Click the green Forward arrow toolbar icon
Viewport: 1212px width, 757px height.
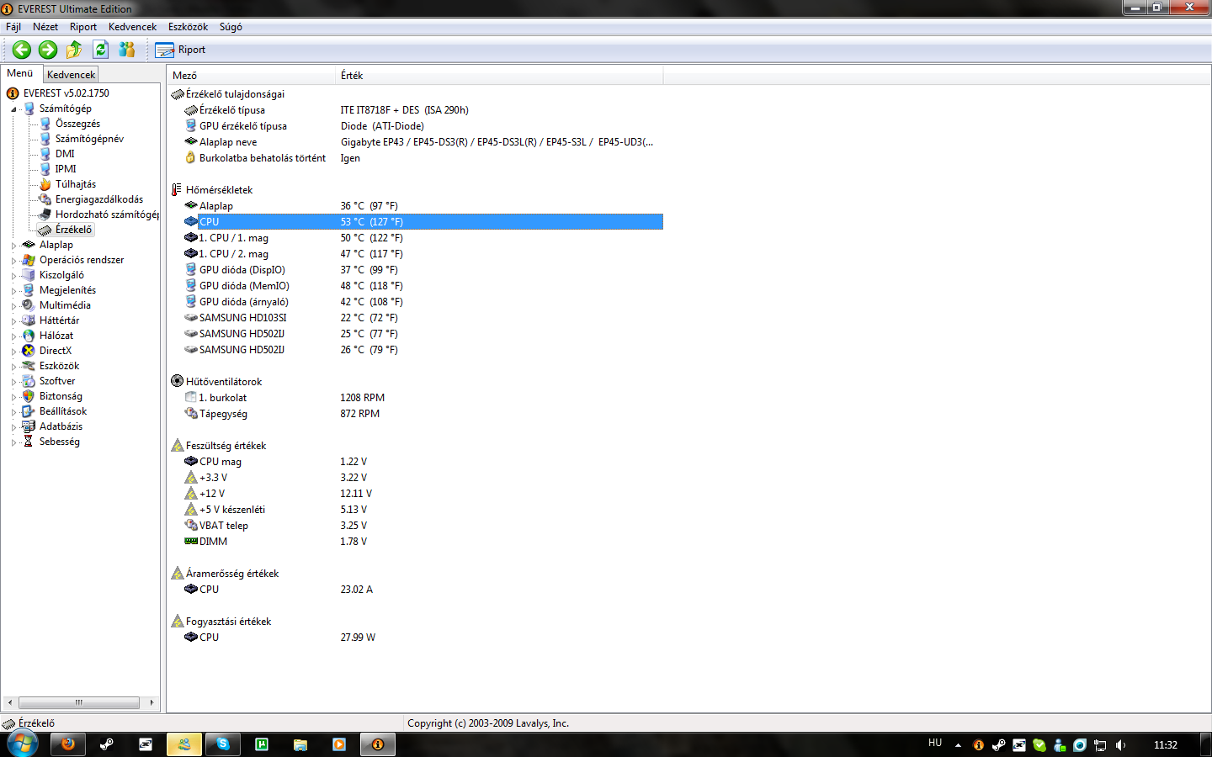48,50
